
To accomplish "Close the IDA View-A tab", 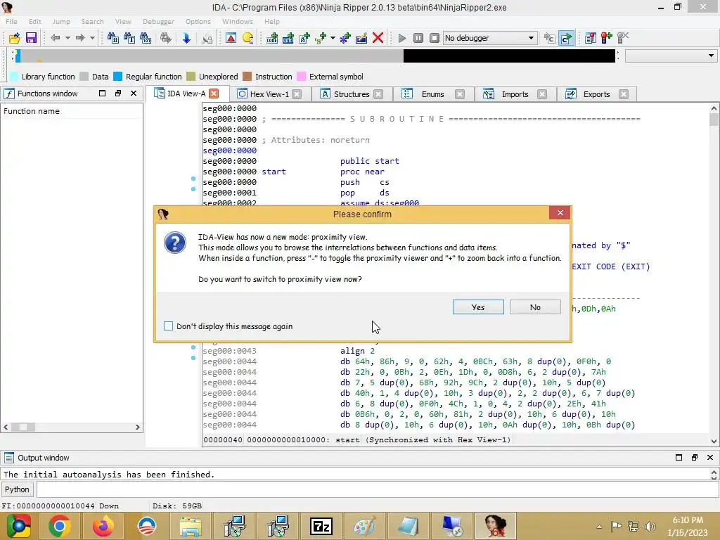I will pos(214,94).
